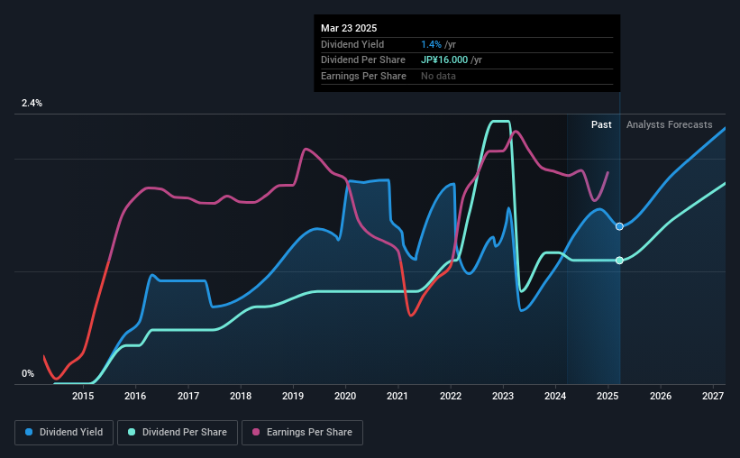Click 'Earnings Per Share' row label in tooltip

(363, 76)
